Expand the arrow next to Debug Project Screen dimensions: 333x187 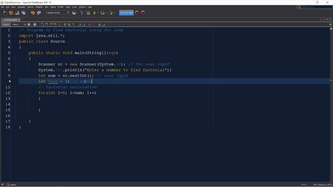(106, 13)
